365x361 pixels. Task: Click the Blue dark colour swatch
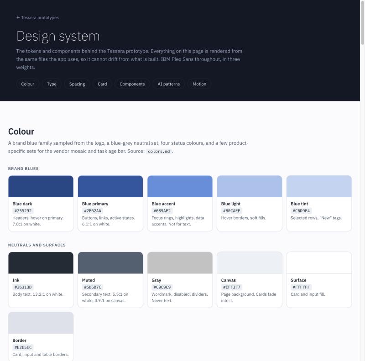tap(41, 186)
